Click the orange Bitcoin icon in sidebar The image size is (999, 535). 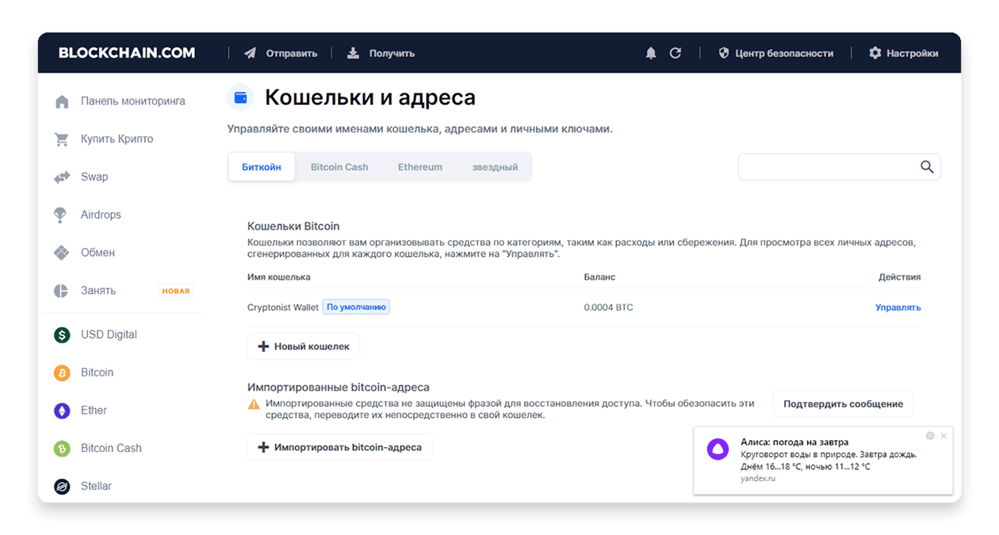[x=62, y=373]
